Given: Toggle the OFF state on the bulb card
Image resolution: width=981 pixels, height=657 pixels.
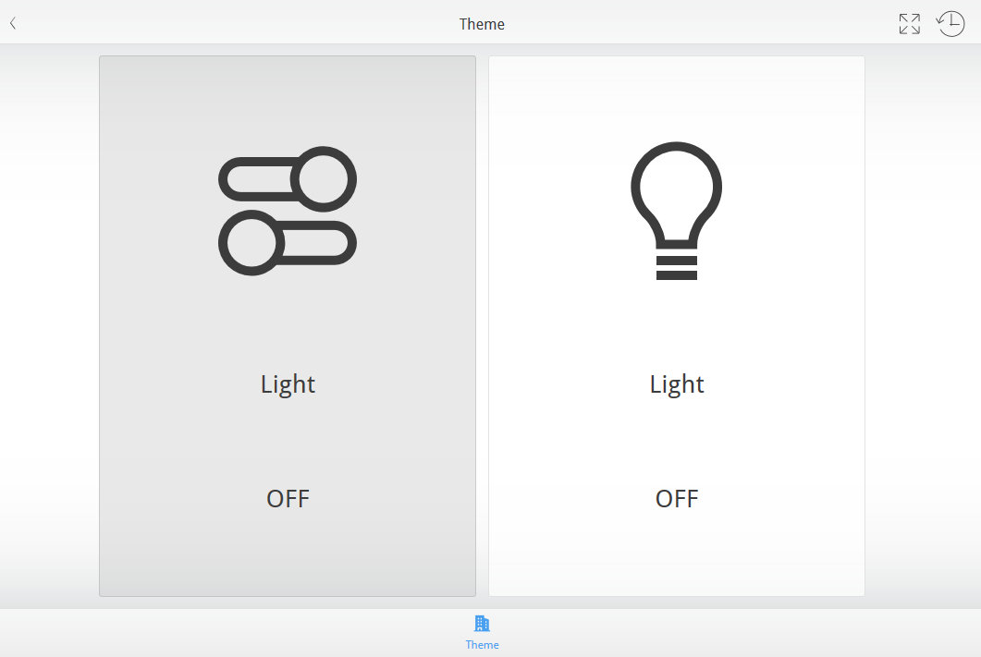Looking at the screenshot, I should pos(677,499).
